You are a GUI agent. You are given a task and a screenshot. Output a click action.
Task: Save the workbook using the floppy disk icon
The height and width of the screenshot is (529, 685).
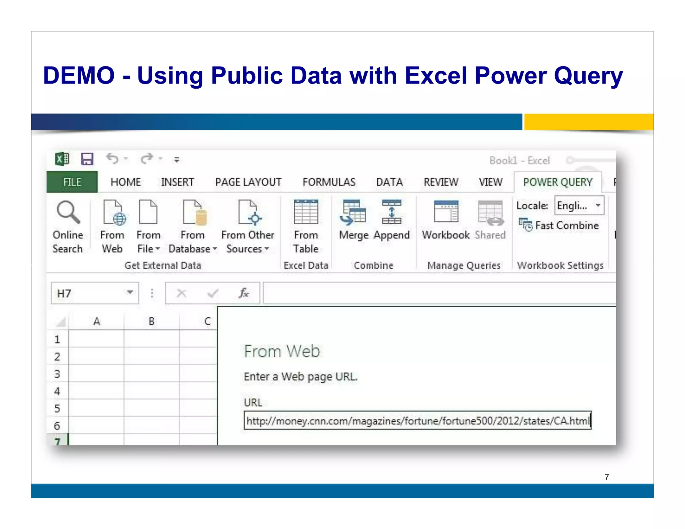[x=87, y=159]
